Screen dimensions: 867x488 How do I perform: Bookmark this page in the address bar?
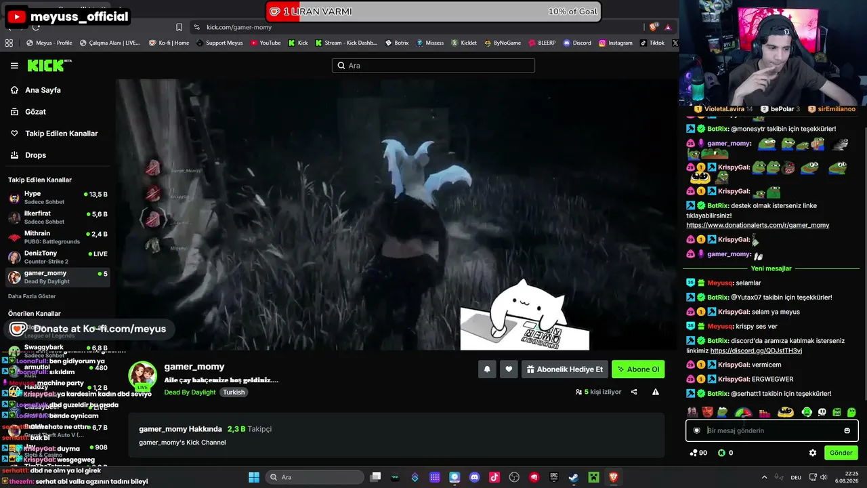tap(179, 27)
